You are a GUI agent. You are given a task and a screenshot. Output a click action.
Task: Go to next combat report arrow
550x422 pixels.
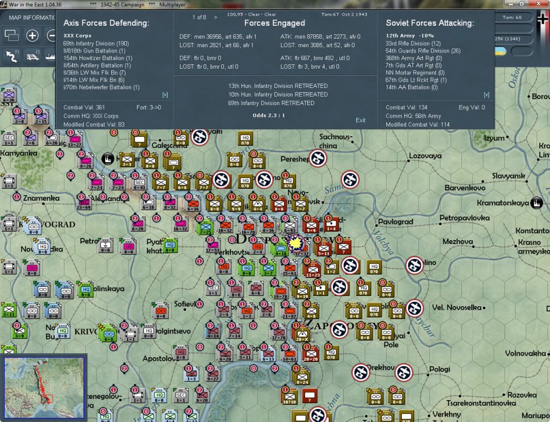coord(215,17)
